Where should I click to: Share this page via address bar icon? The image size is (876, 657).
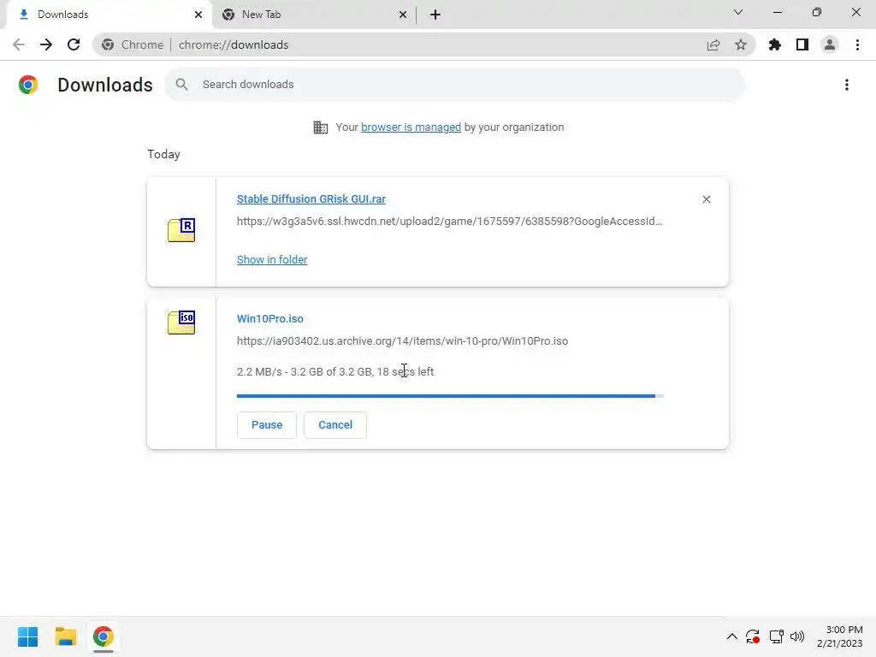[713, 44]
